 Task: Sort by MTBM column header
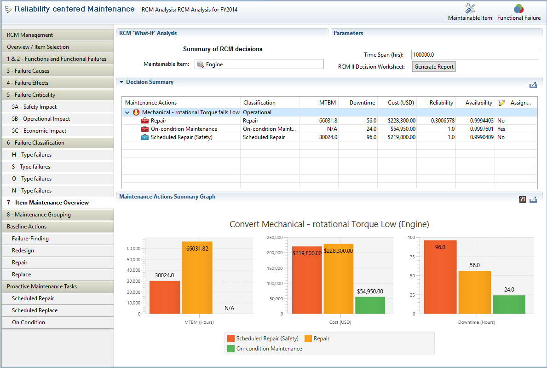coord(318,103)
